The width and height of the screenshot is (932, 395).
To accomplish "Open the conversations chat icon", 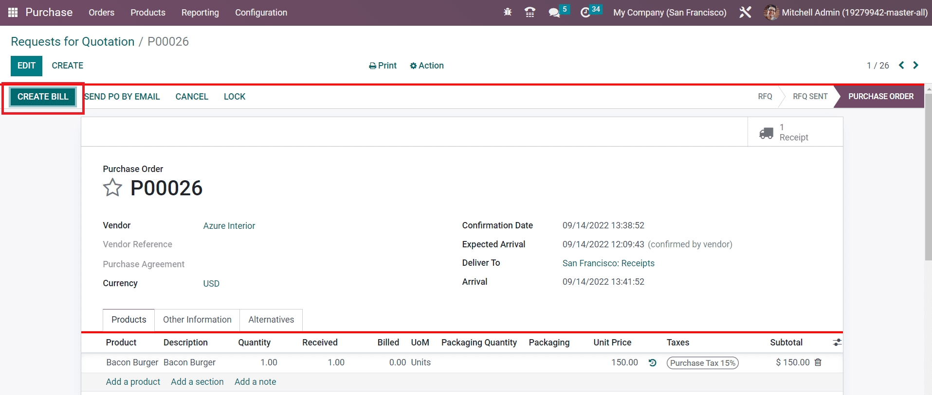I will (554, 13).
